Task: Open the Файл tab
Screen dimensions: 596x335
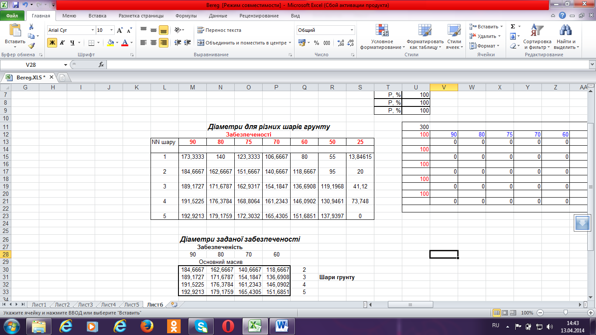Action: tap(12, 16)
